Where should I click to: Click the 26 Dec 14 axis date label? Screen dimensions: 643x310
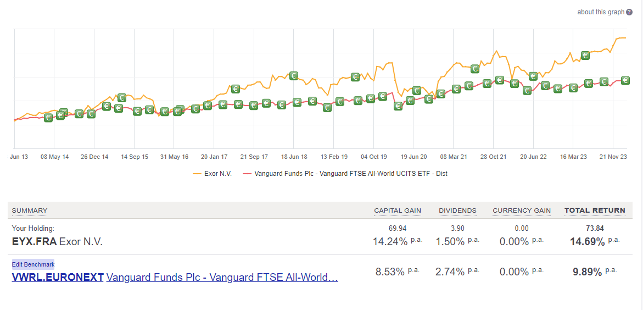click(94, 157)
